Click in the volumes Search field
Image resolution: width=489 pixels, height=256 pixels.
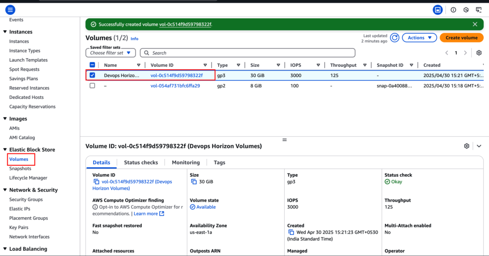click(x=248, y=53)
